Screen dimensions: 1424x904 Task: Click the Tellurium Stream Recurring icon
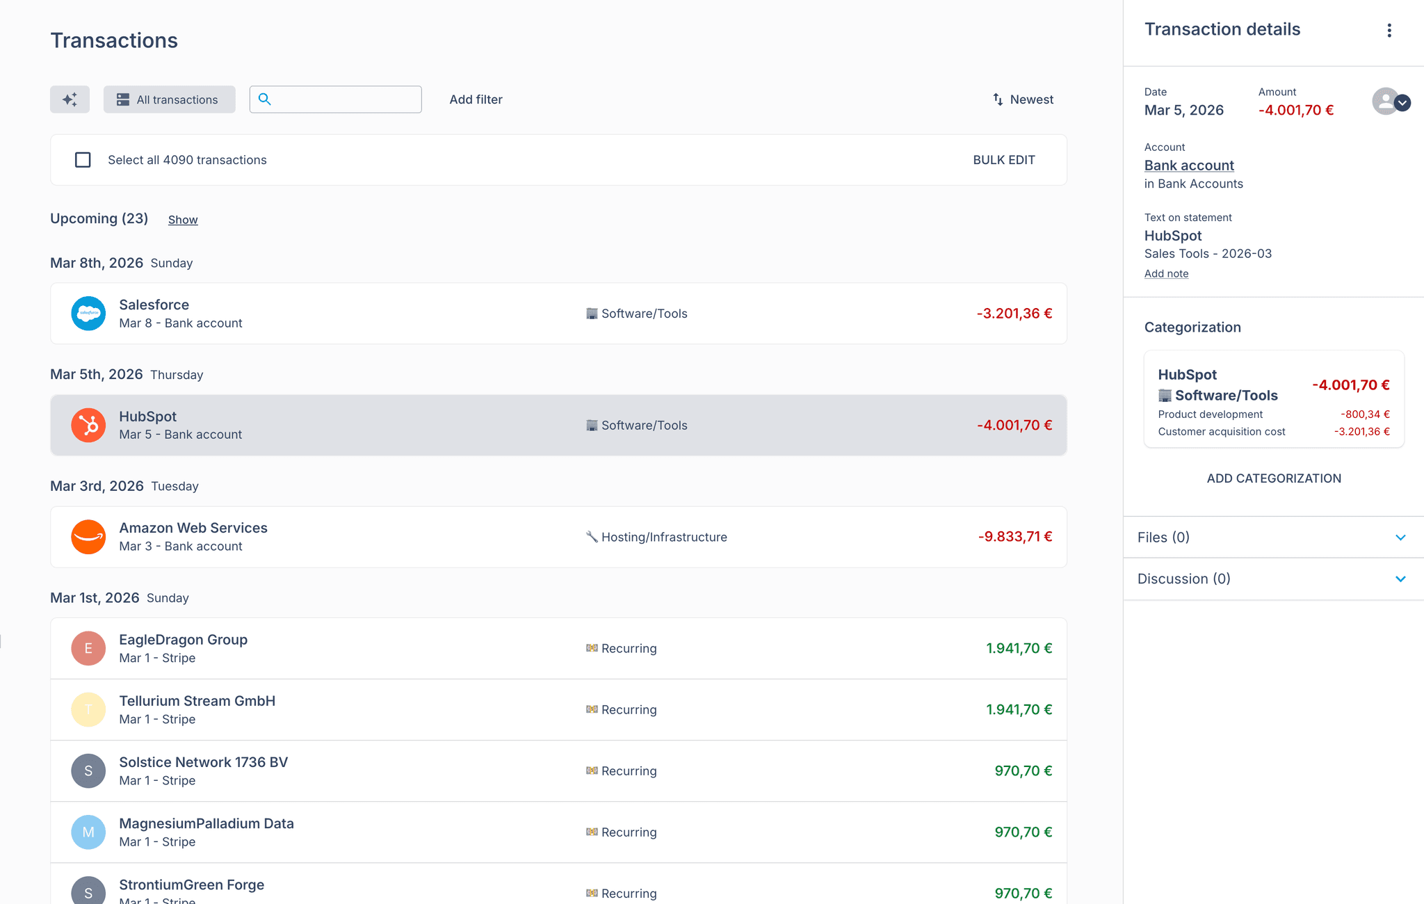pyautogui.click(x=592, y=709)
